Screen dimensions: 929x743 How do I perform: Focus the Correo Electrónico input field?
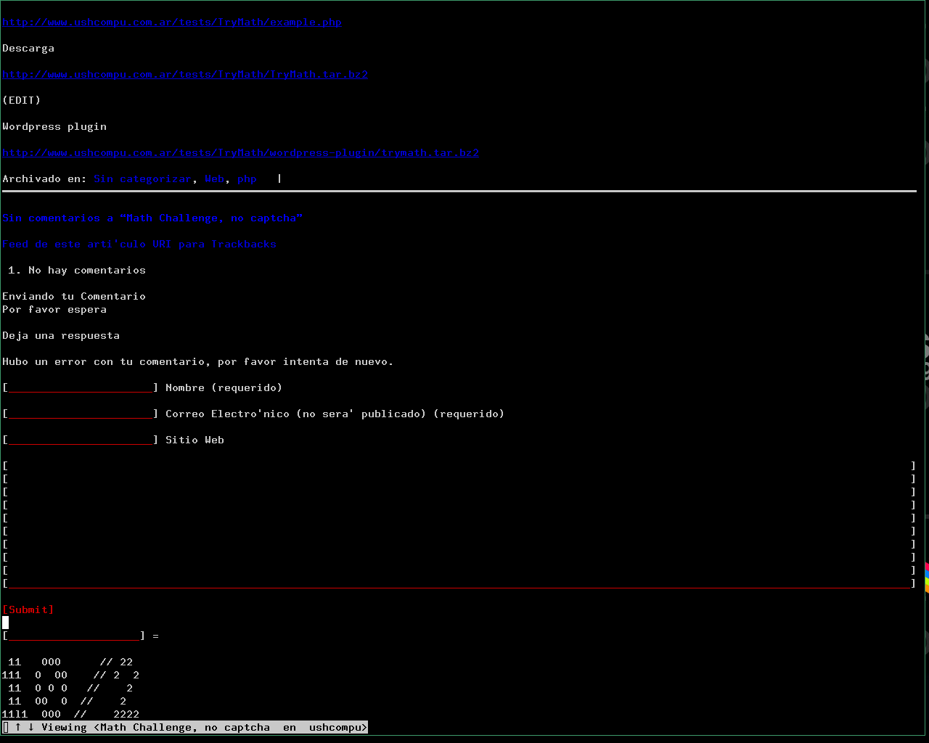click(81, 414)
